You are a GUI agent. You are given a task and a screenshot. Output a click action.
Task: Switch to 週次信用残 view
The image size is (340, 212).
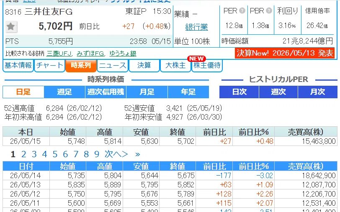[106, 92]
